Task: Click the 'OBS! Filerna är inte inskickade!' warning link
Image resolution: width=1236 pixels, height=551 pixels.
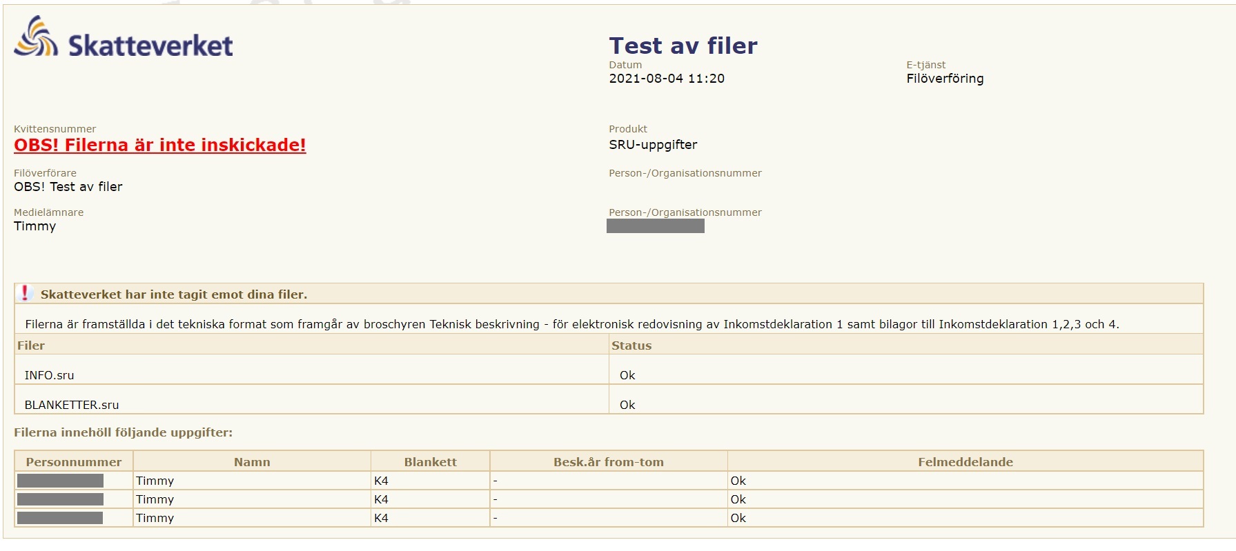Action: (x=160, y=145)
